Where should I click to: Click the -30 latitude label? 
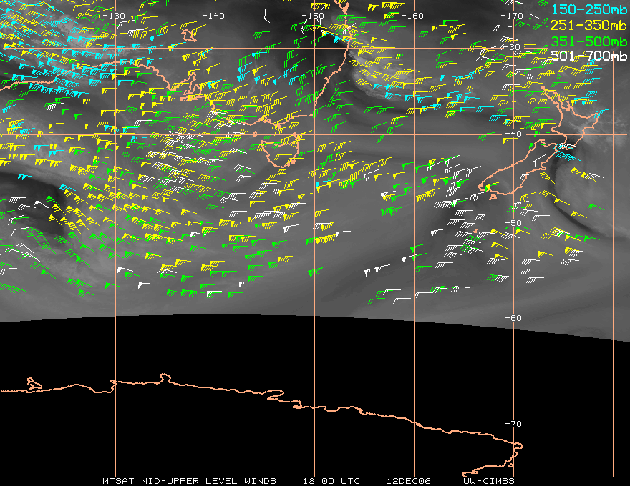point(512,47)
